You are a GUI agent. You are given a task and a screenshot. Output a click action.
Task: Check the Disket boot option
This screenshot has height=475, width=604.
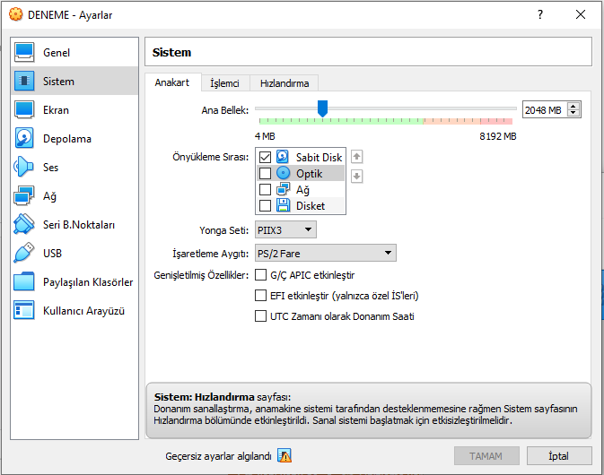click(x=265, y=206)
